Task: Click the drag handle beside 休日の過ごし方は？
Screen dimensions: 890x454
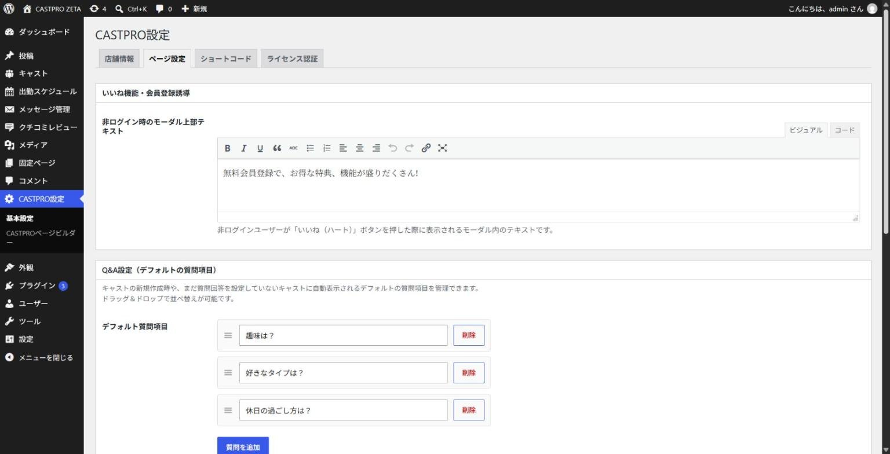Action: [228, 411]
